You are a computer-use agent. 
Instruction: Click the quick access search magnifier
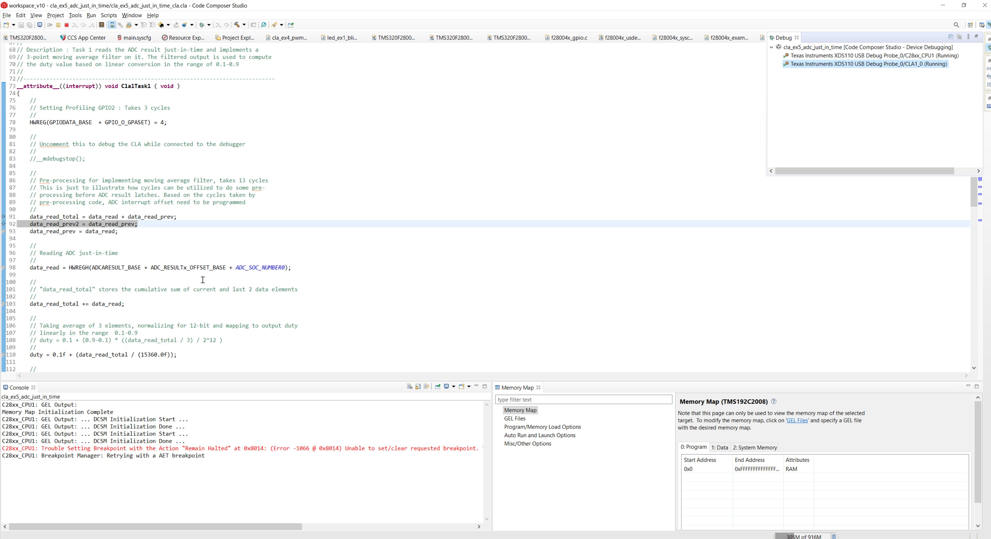tap(957, 25)
